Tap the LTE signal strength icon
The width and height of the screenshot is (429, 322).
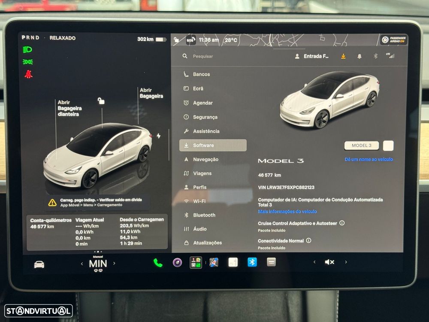[x=390, y=55]
